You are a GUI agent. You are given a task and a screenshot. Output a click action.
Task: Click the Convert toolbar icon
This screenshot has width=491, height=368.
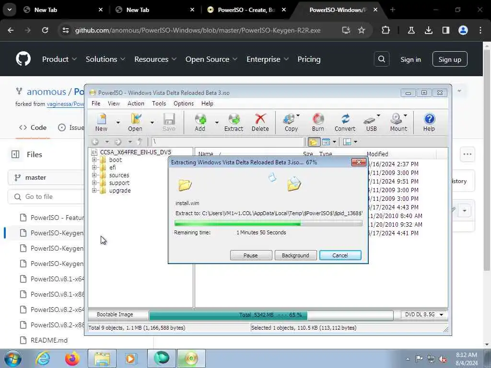click(x=345, y=122)
